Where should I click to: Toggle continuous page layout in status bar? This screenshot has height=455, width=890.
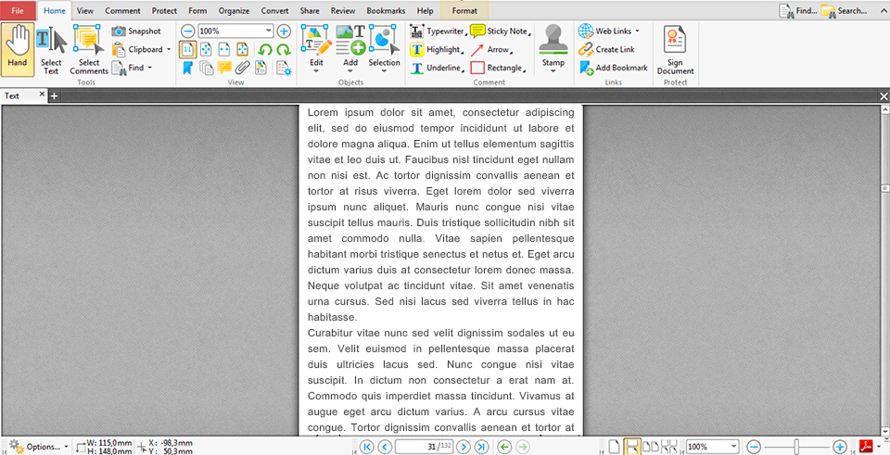tap(631, 447)
